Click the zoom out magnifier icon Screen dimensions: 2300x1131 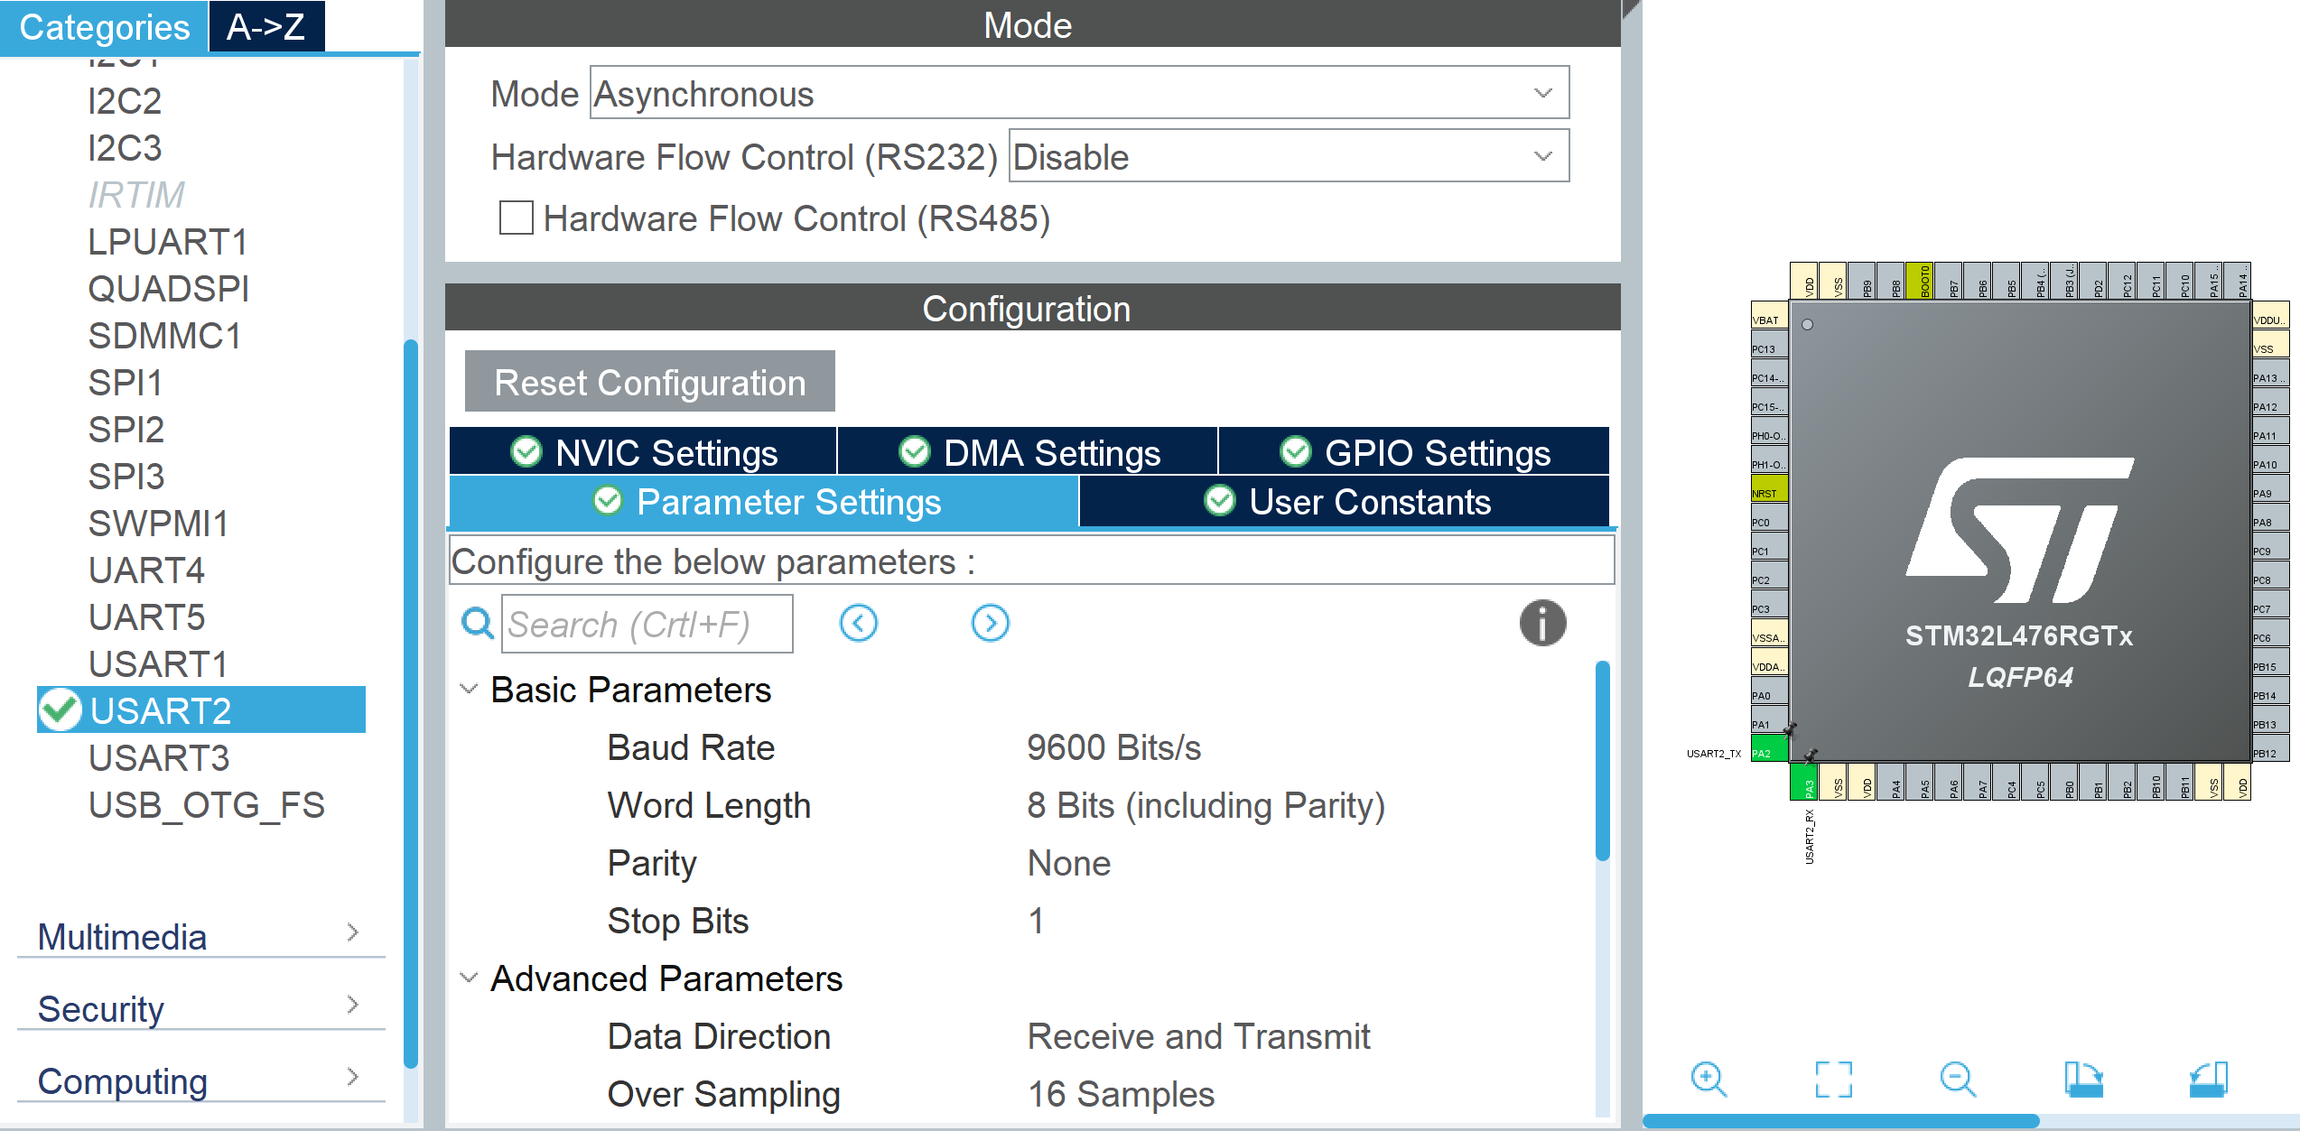[1958, 1079]
